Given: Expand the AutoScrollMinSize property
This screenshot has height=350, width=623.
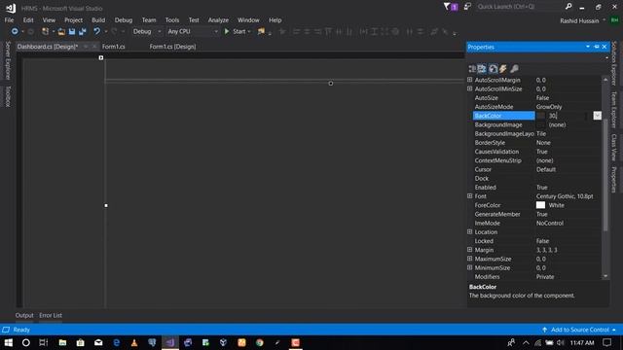Looking at the screenshot, I should click(469, 88).
